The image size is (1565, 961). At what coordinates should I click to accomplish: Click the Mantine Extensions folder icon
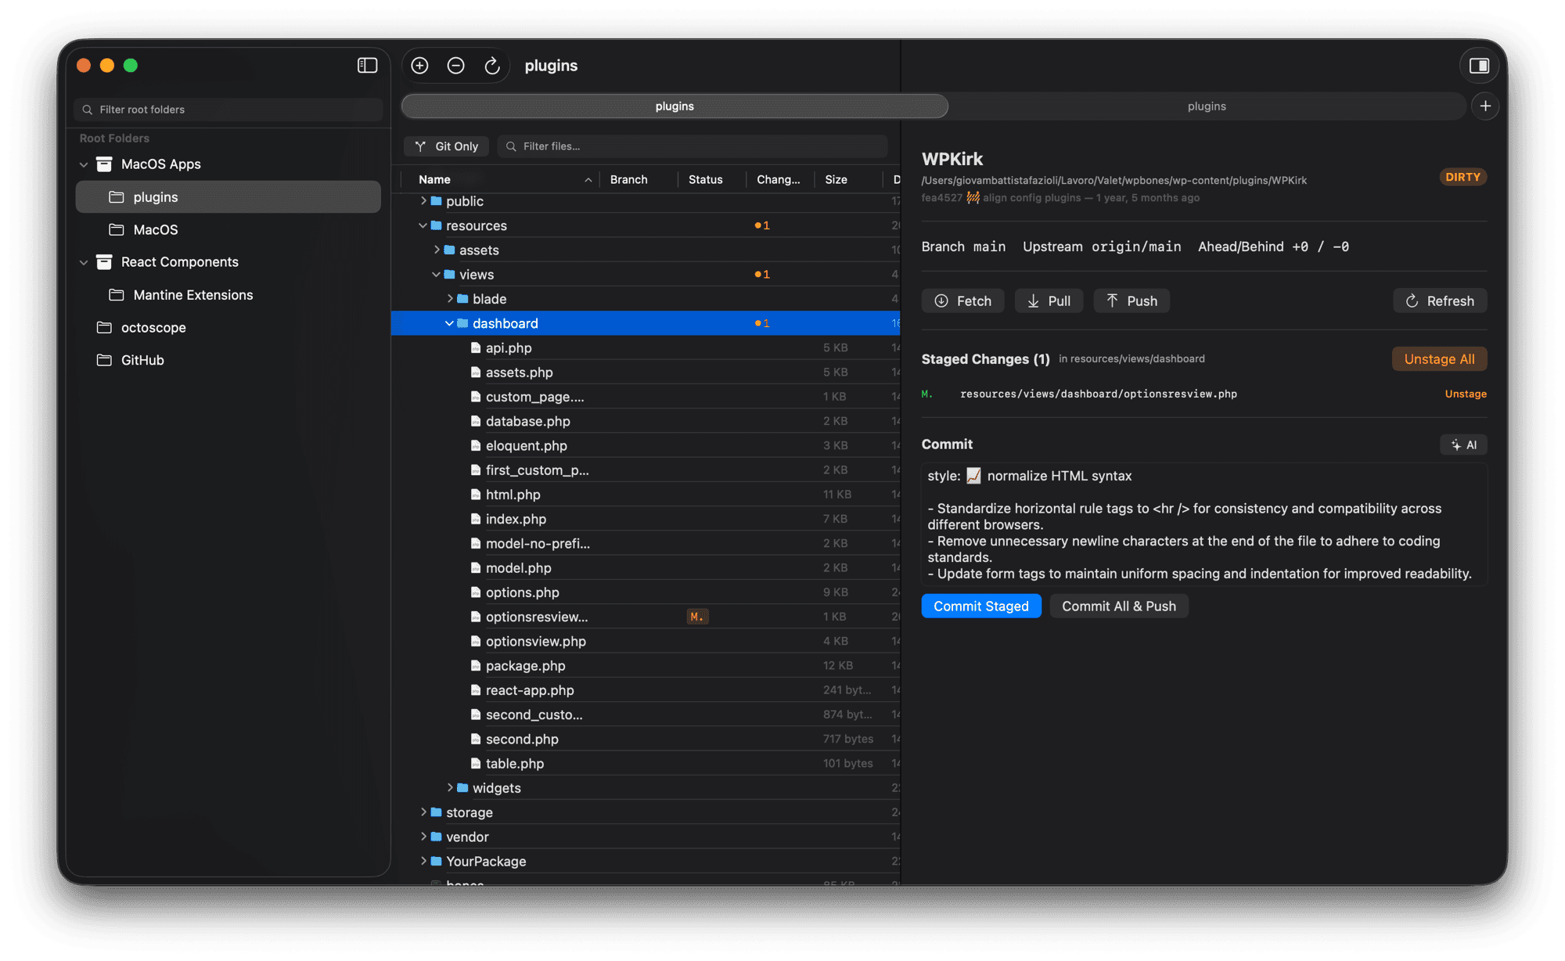click(117, 295)
